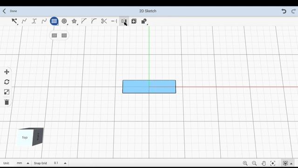
Task: Select the Circle tool
Action: pyautogui.click(x=64, y=21)
